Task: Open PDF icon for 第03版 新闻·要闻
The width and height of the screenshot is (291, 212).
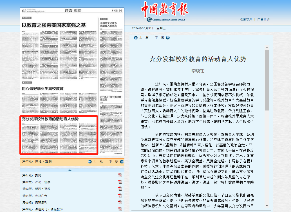Action: point(120,189)
